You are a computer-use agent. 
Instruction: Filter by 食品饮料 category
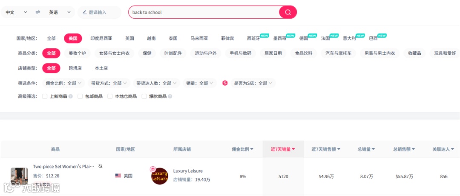pos(304,53)
